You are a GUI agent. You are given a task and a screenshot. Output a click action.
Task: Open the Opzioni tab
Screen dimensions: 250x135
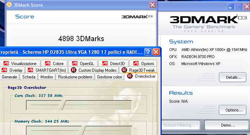pos(143,64)
